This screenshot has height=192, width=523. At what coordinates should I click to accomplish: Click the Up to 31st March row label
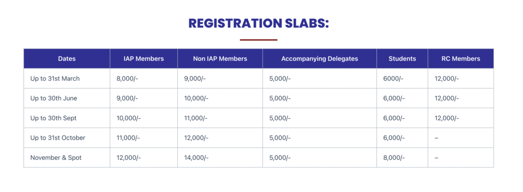coord(55,79)
